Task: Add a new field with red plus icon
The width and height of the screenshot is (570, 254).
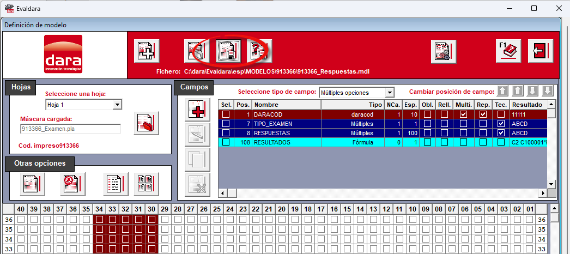Action: [x=197, y=110]
